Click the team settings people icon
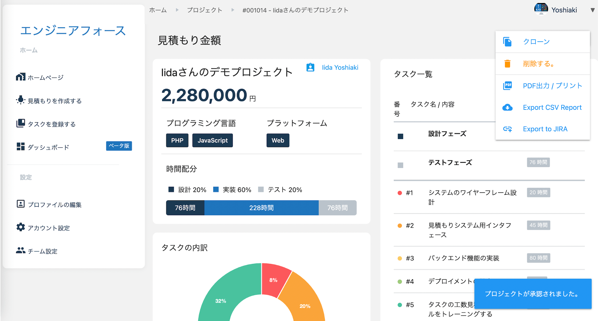The width and height of the screenshot is (598, 321). coord(20,251)
